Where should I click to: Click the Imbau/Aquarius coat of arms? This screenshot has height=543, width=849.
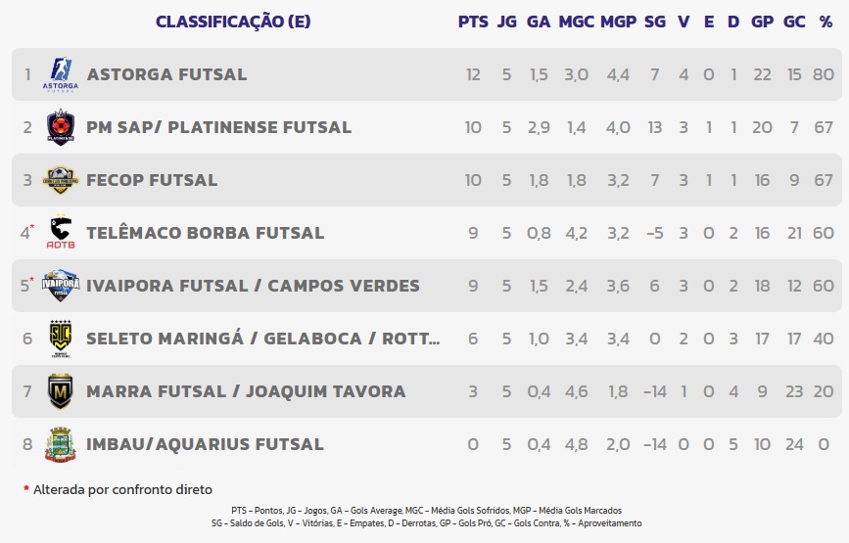tap(61, 444)
